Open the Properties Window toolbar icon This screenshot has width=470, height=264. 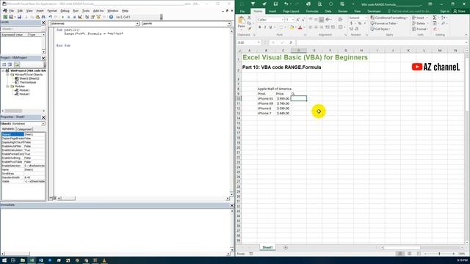click(93, 17)
